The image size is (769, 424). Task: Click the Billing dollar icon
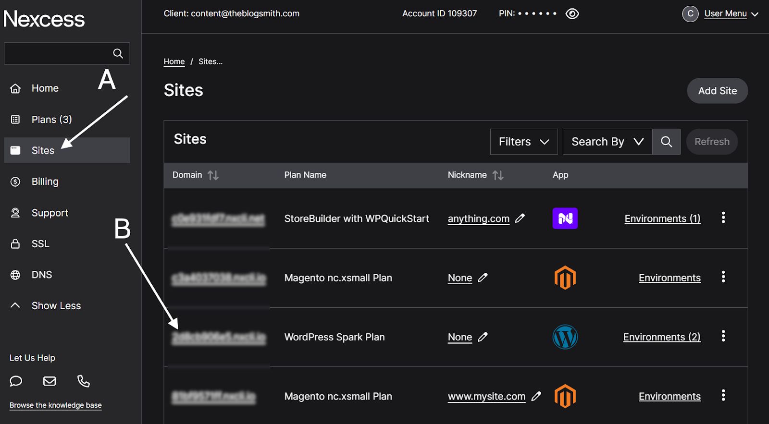coord(15,182)
